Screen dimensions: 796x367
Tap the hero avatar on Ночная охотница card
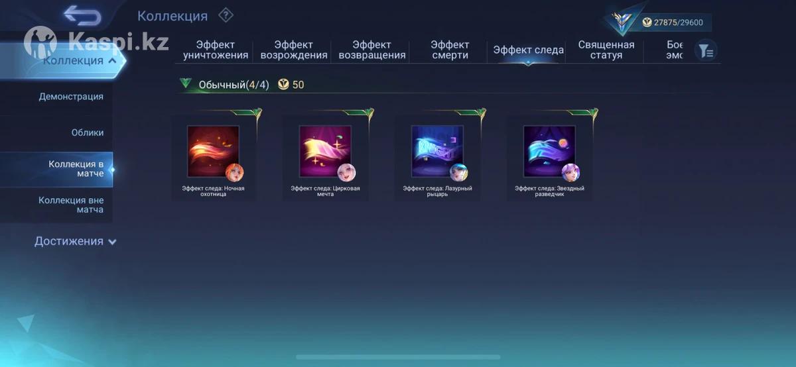click(x=235, y=173)
